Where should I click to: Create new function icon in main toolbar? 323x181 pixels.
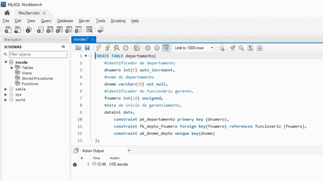click(x=78, y=30)
